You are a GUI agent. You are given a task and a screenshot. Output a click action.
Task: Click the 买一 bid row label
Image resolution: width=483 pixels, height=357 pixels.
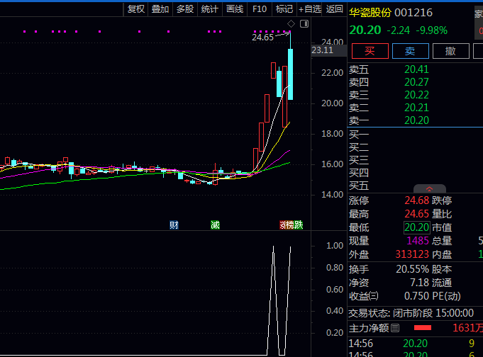pos(359,135)
